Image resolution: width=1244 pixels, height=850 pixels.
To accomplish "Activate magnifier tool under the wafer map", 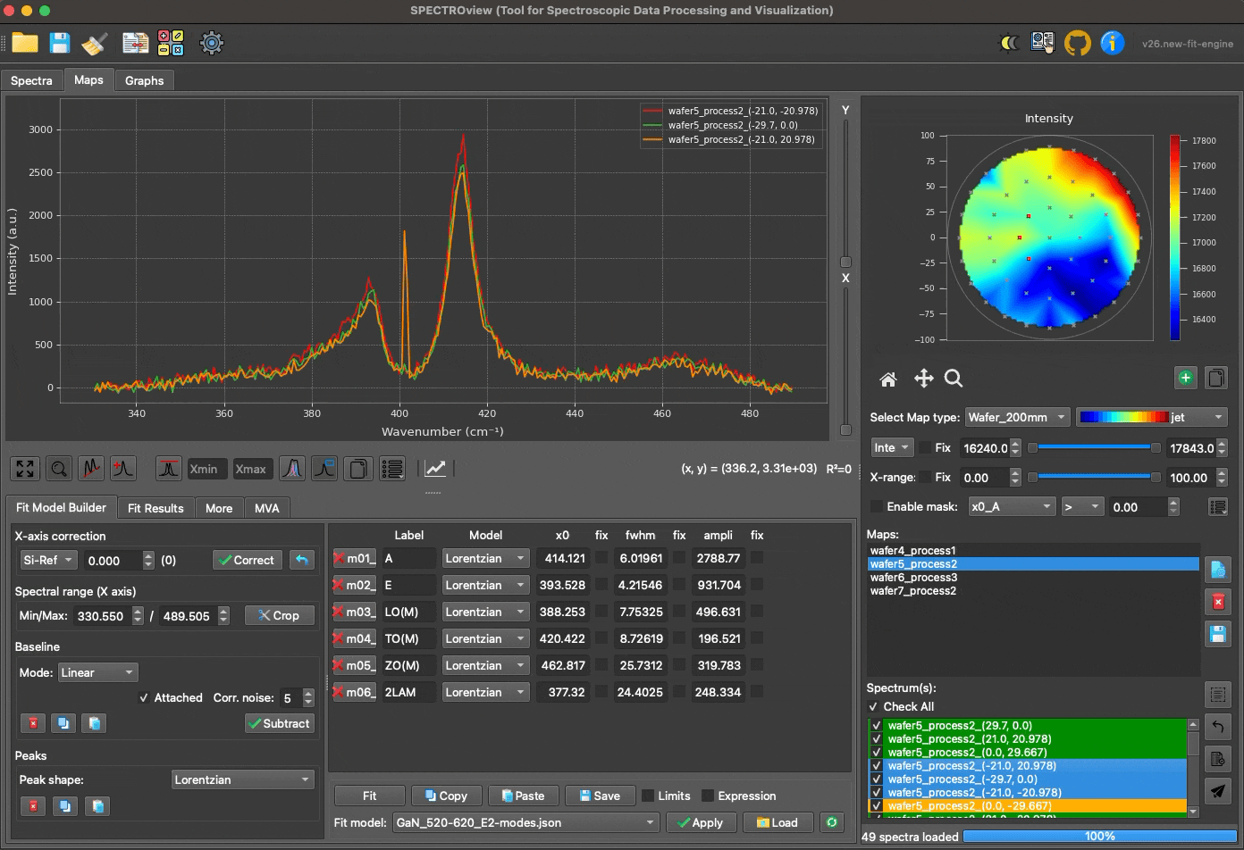I will [x=954, y=379].
